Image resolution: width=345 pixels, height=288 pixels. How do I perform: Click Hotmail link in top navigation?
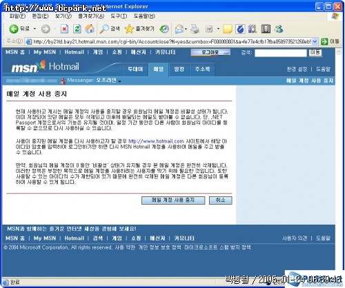[x=74, y=52]
